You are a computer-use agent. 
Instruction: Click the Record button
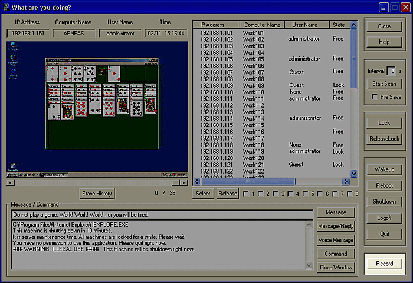pos(384,264)
